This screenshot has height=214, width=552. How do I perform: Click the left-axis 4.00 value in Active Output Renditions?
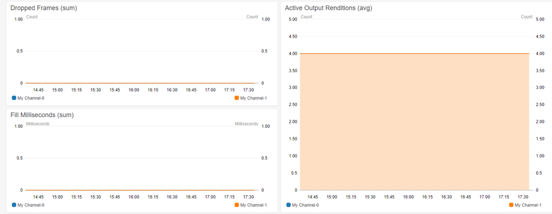[x=293, y=54]
